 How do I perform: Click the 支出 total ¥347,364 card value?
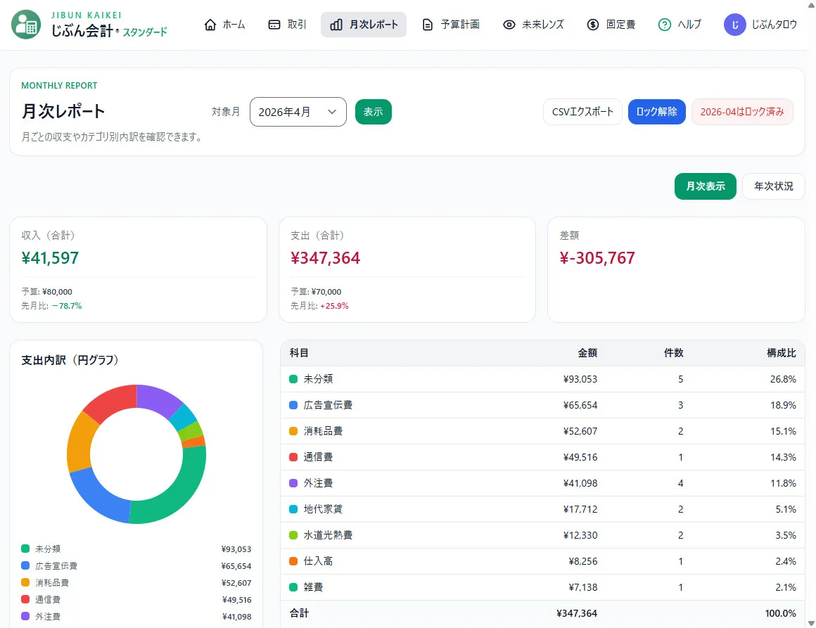325,257
